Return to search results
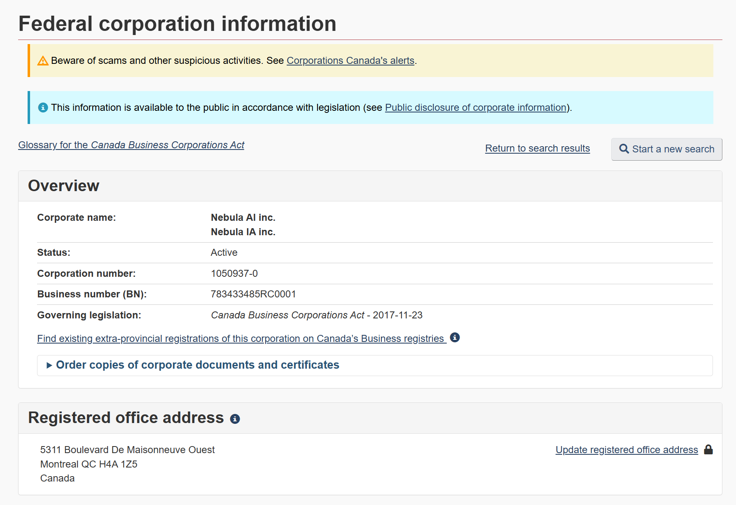The image size is (736, 505). 537,148
